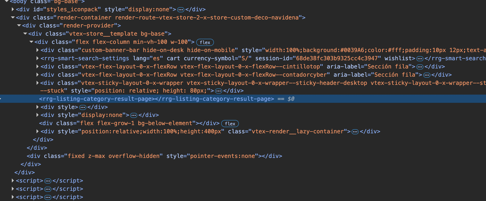Select the flex-grow-1 bg-below-element div row

[x=243, y=123]
